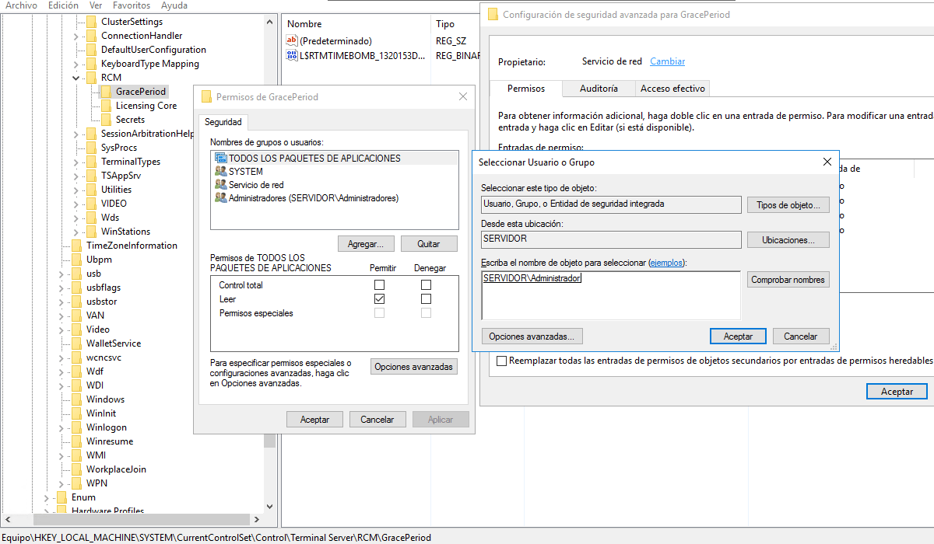Select Administradores group icon in list

click(x=220, y=198)
